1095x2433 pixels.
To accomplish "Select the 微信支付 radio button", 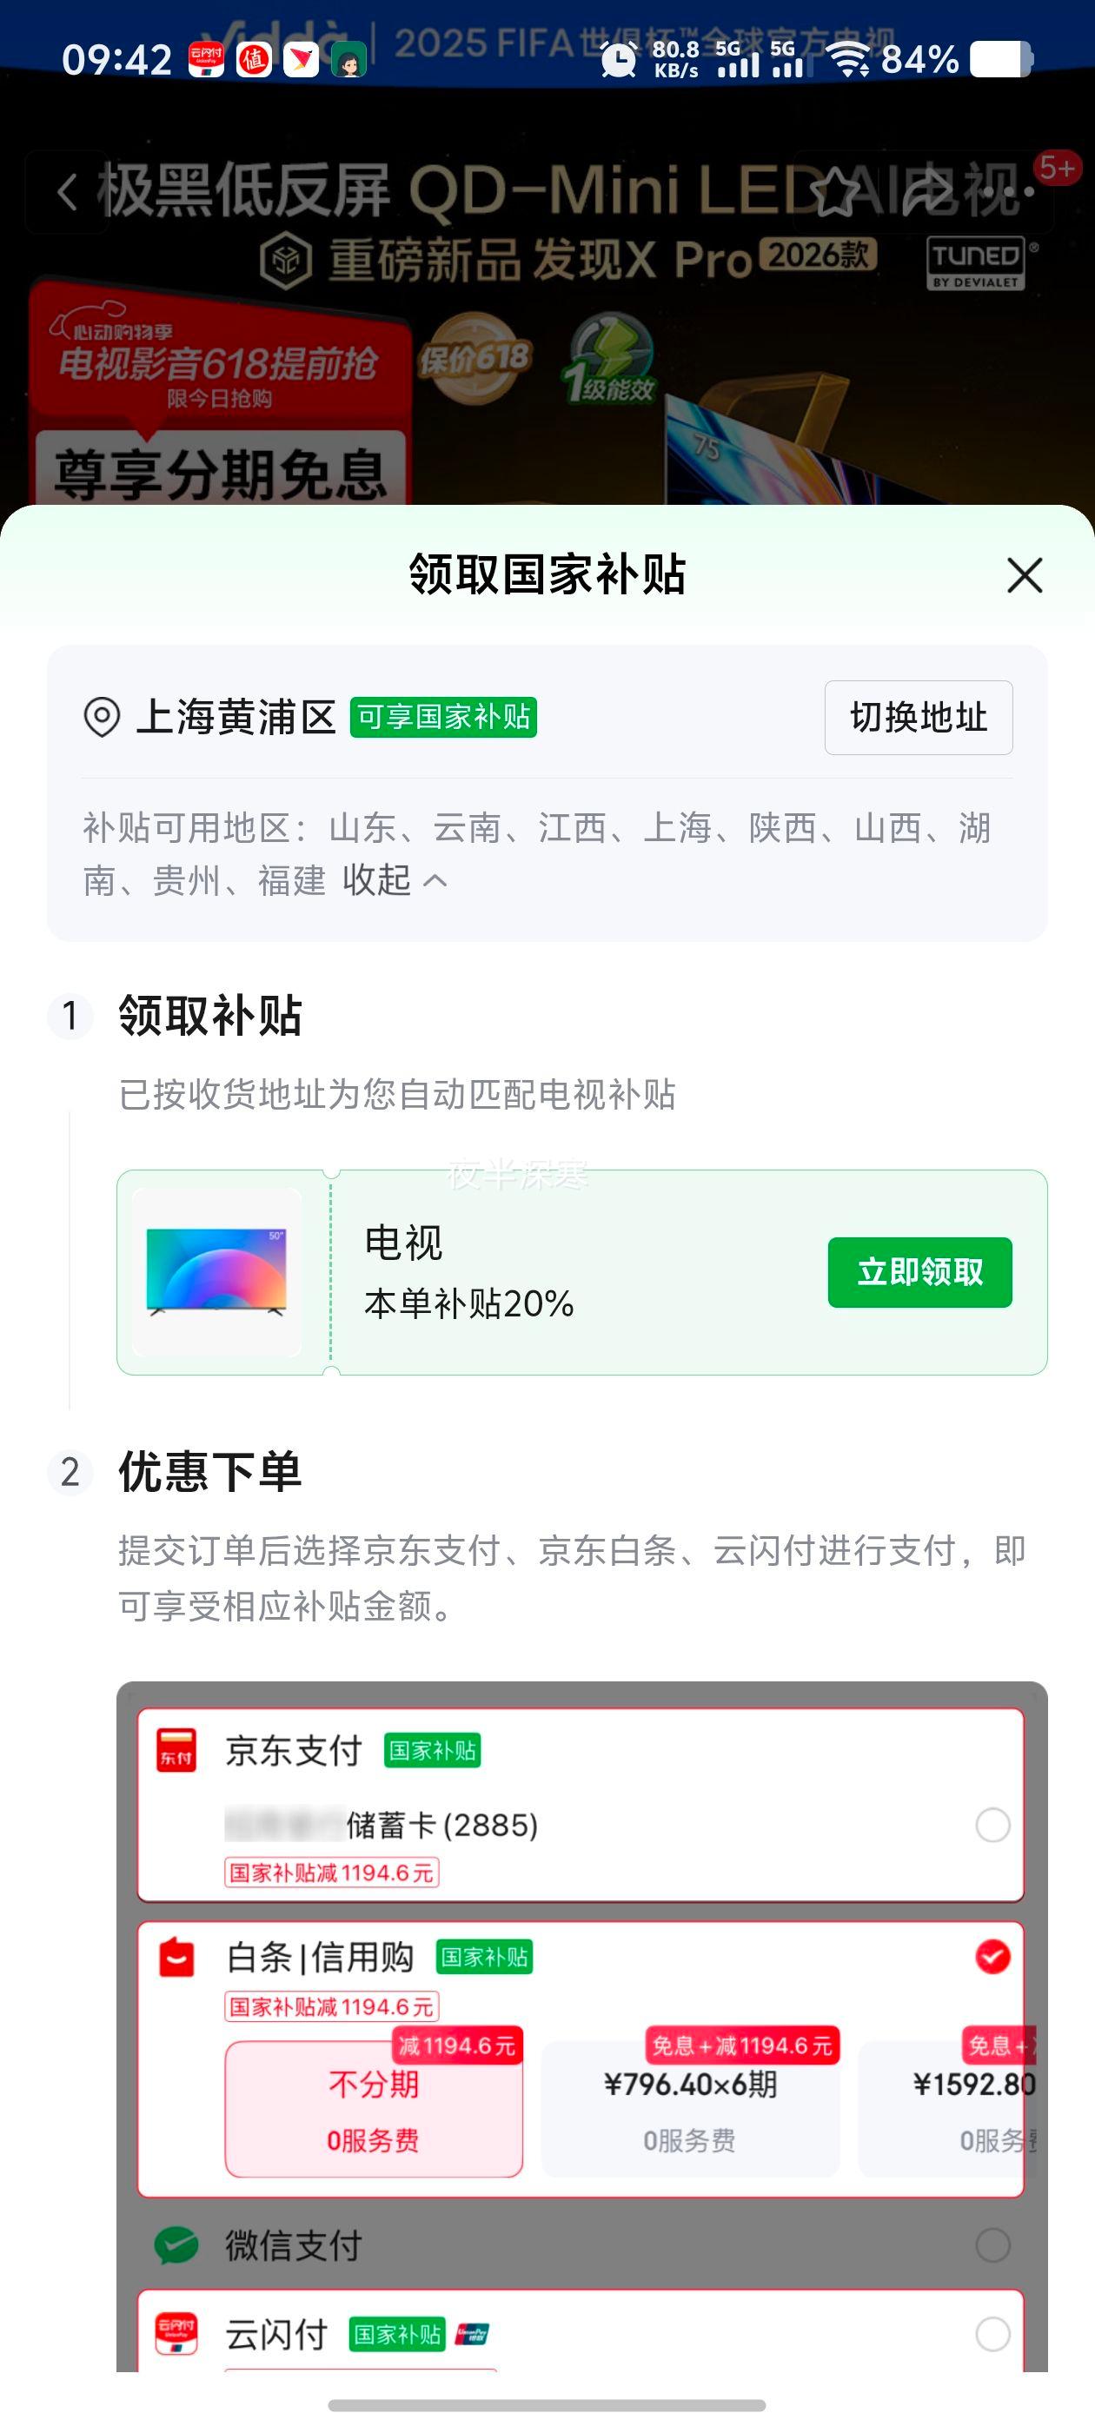I will [x=992, y=2245].
